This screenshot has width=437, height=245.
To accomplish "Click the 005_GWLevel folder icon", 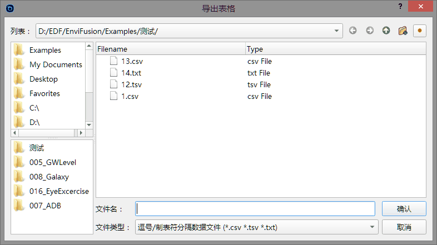I will pos(19,162).
